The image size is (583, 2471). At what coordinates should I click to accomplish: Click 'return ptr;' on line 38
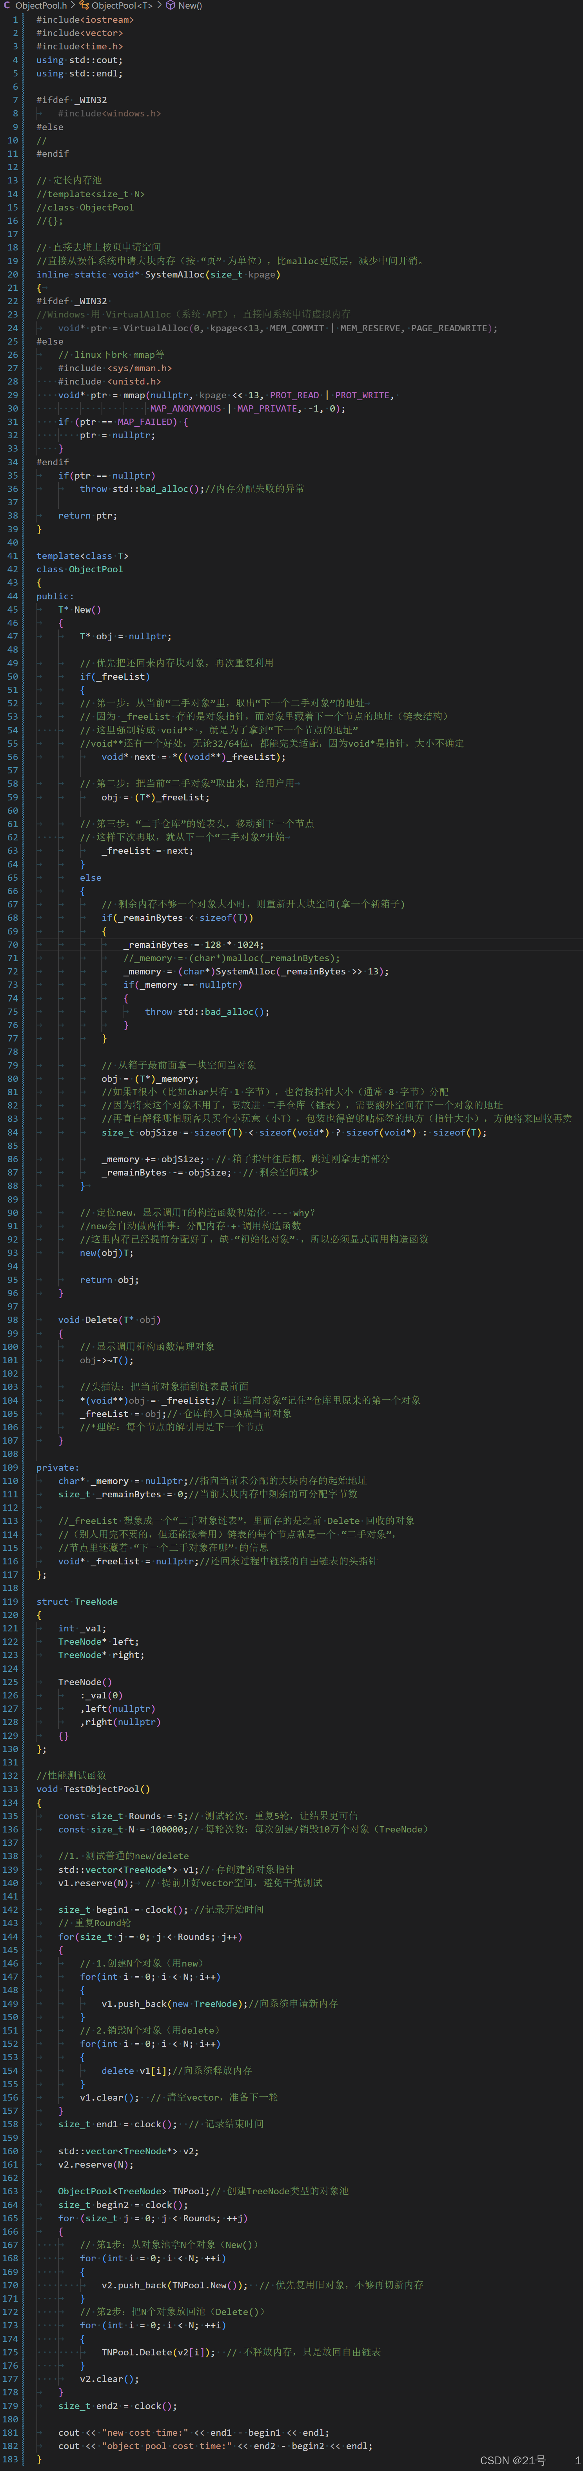click(x=87, y=516)
